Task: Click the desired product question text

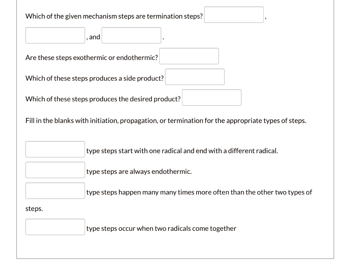Action: (103, 99)
